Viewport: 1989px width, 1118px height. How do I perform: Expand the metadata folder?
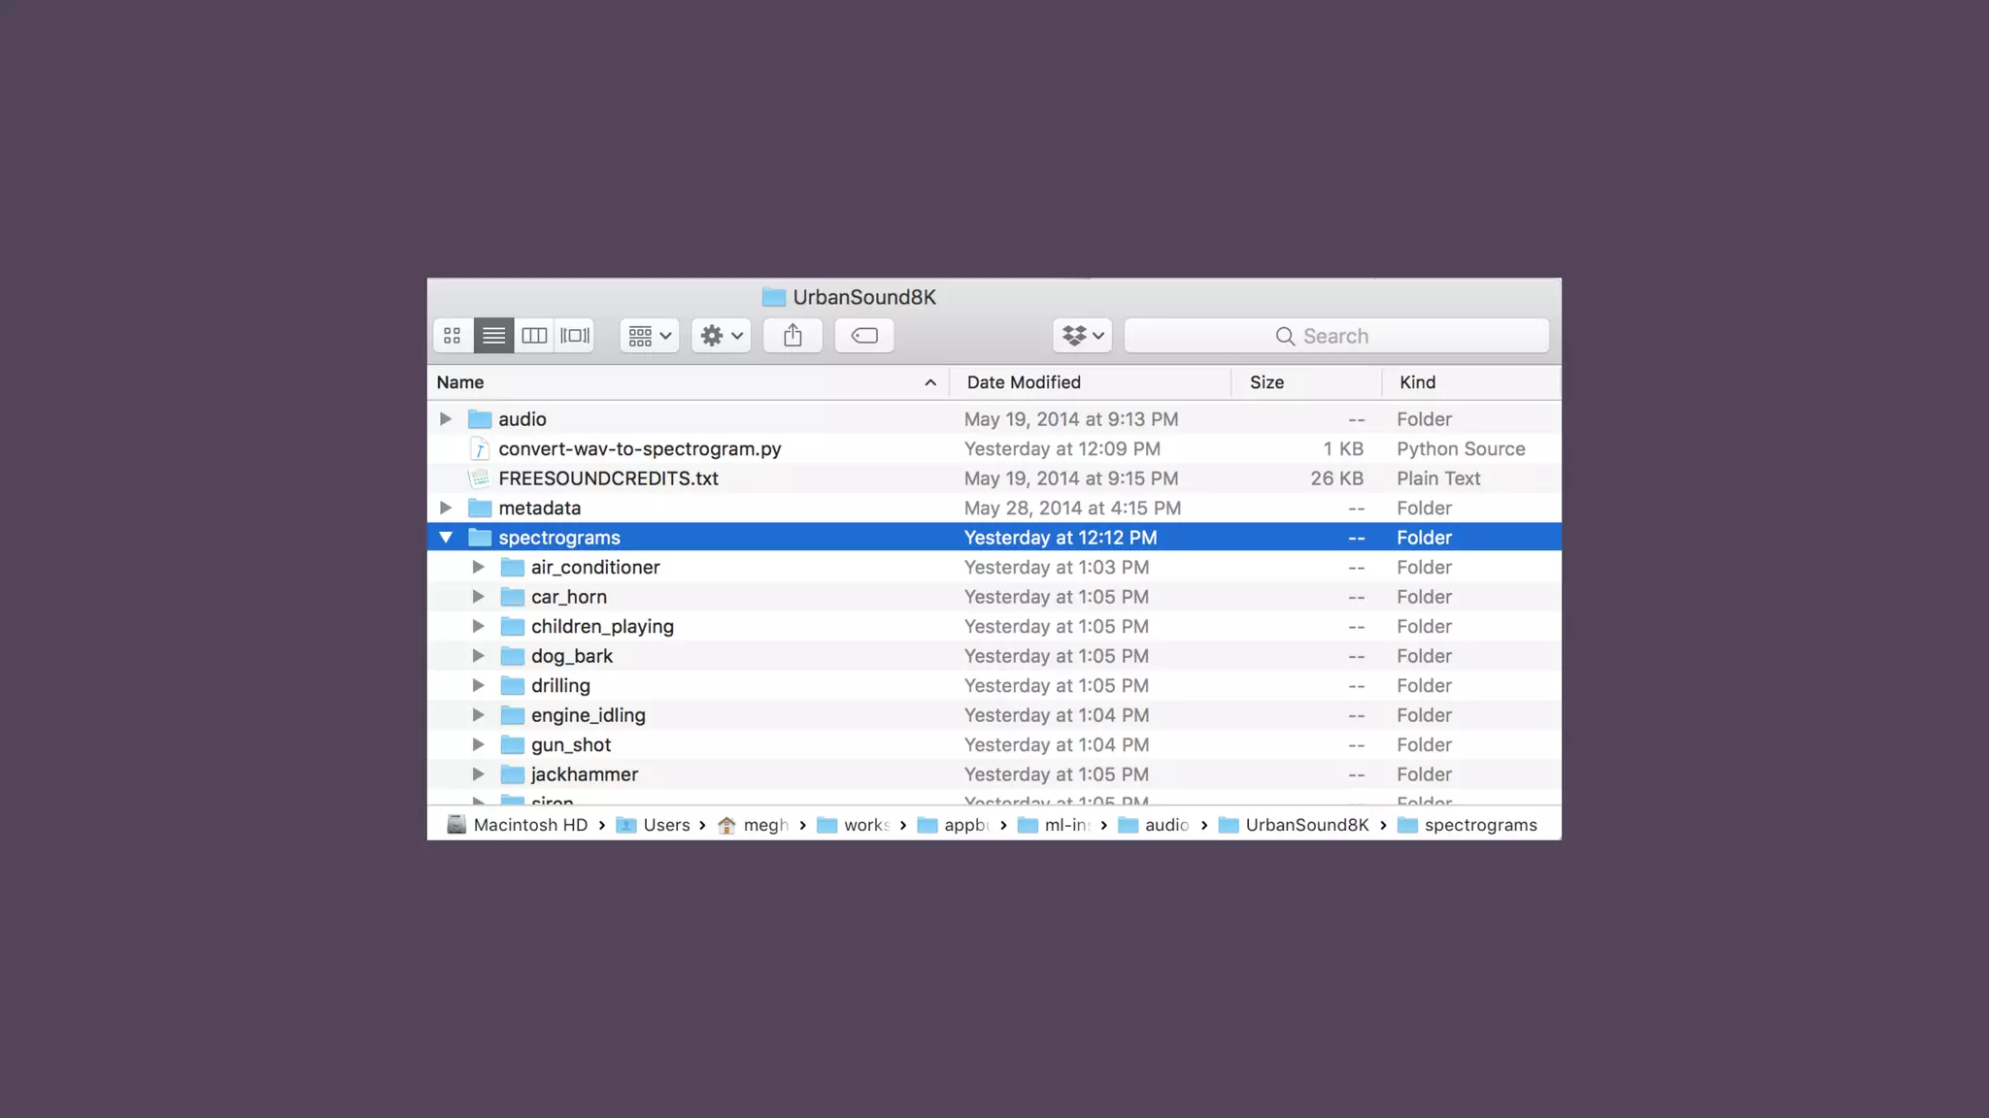click(x=446, y=508)
